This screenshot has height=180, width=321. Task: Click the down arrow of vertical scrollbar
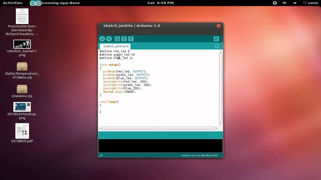coord(221,124)
